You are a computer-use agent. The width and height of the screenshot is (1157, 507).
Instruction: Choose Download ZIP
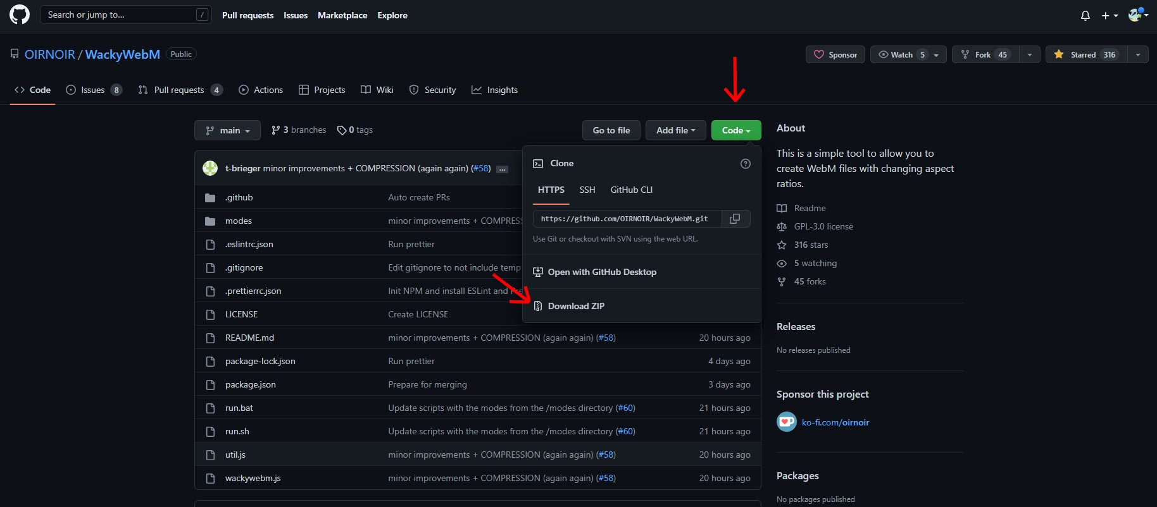pos(642,306)
